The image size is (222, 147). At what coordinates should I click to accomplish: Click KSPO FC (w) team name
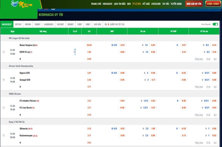pos(25,52)
